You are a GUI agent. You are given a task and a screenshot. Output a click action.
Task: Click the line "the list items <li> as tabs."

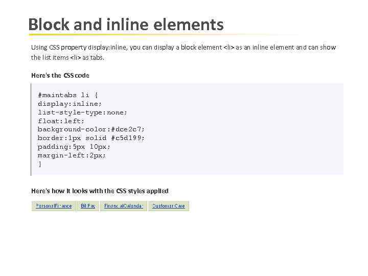67,57
